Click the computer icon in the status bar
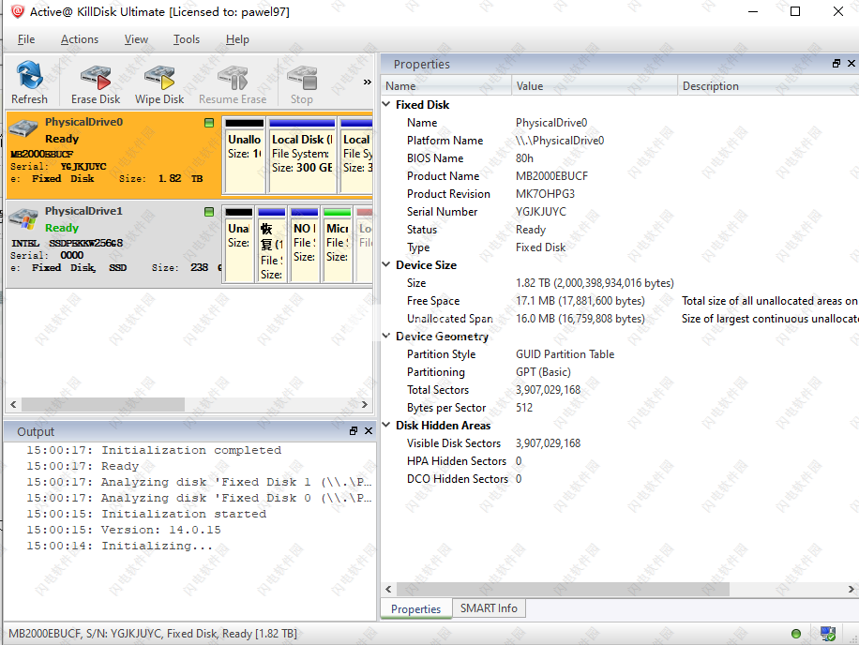The height and width of the screenshot is (645, 859). click(x=828, y=634)
